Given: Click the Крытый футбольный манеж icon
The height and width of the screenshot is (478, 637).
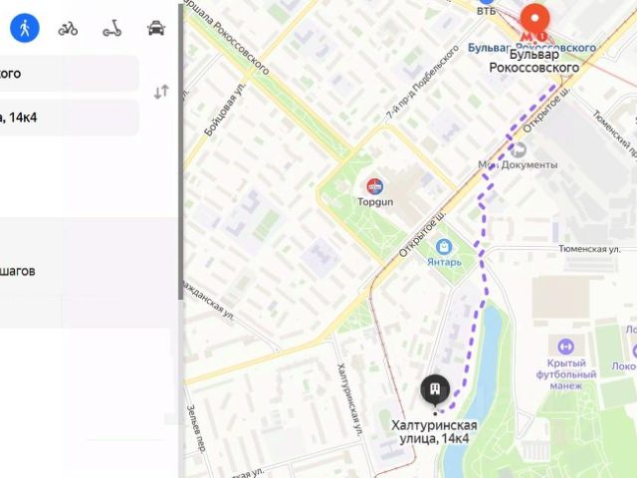Looking at the screenshot, I should (x=565, y=347).
